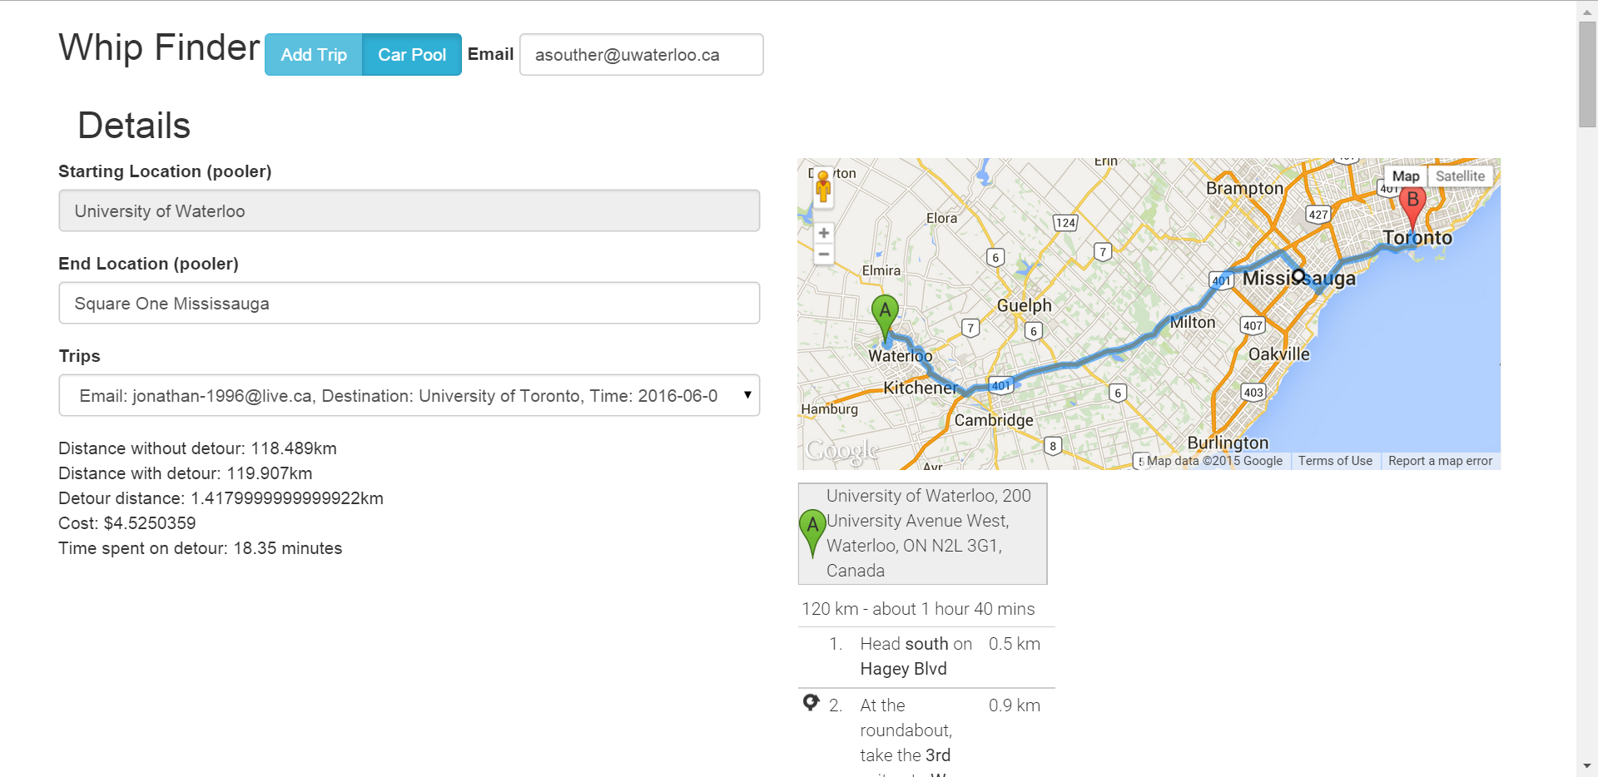1598x777 pixels.
Task: Click the Google logo on the map
Action: [842, 450]
